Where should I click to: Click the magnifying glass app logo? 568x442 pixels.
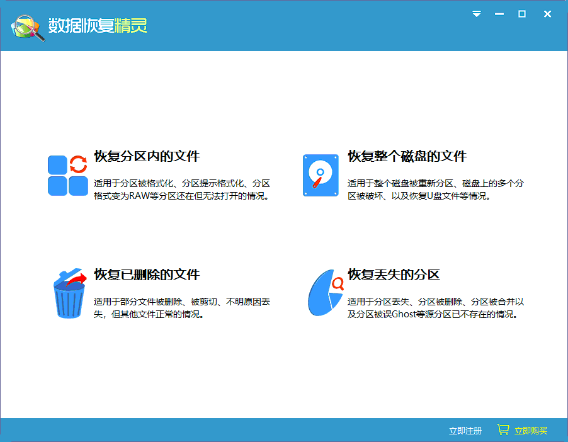pyautogui.click(x=25, y=25)
